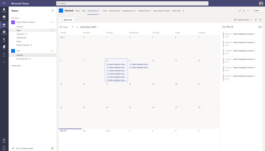Open the Activity feed in sidebar
The height and width of the screenshot is (151, 265).
tap(4, 10)
